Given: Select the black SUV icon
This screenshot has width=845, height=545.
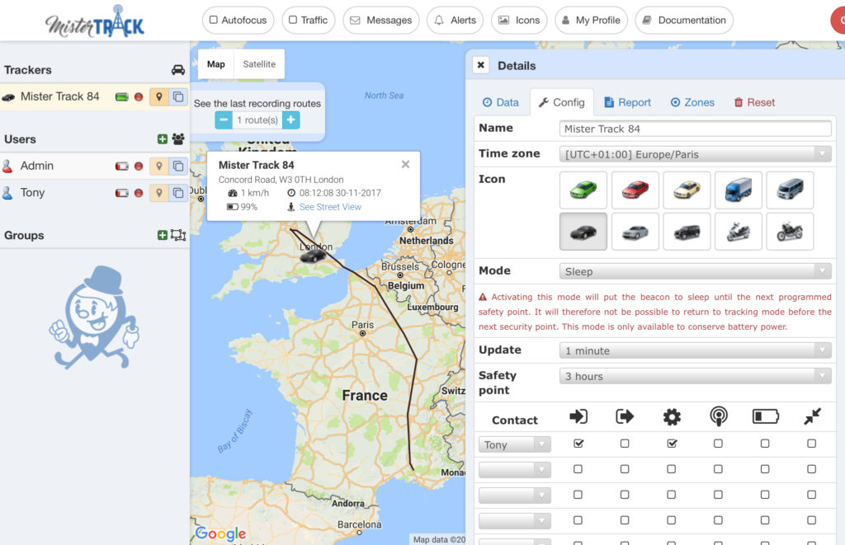Looking at the screenshot, I should (687, 232).
